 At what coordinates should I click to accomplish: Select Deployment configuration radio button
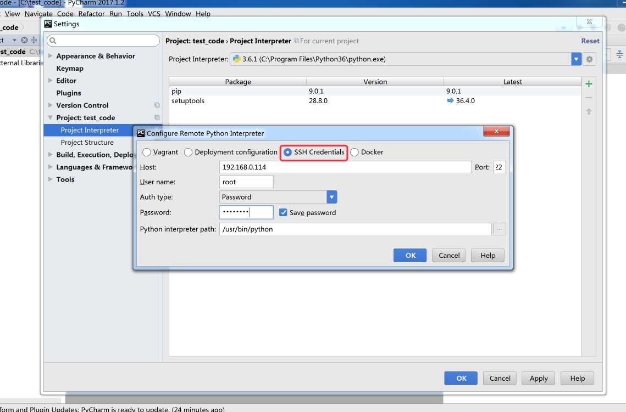click(x=188, y=152)
